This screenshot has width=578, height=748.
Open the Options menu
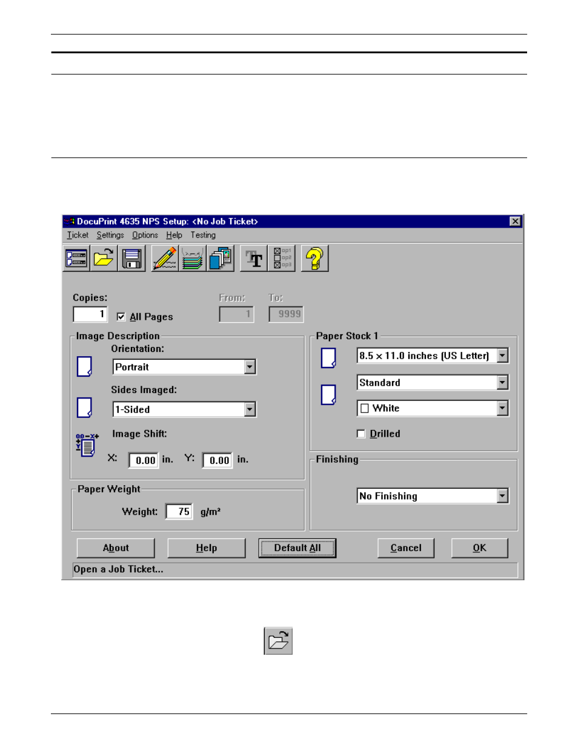145,235
